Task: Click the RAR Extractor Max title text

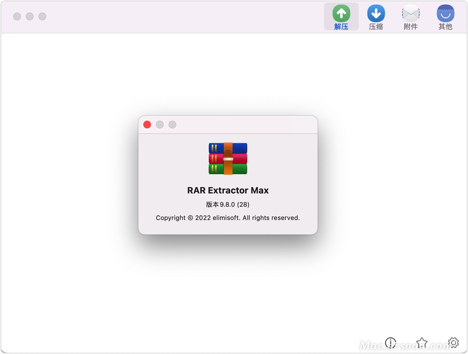Action: (x=228, y=190)
